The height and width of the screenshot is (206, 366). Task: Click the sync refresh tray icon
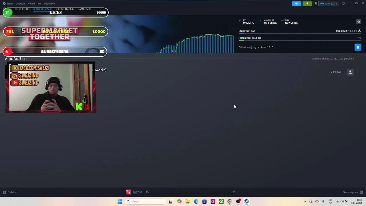pos(311,201)
